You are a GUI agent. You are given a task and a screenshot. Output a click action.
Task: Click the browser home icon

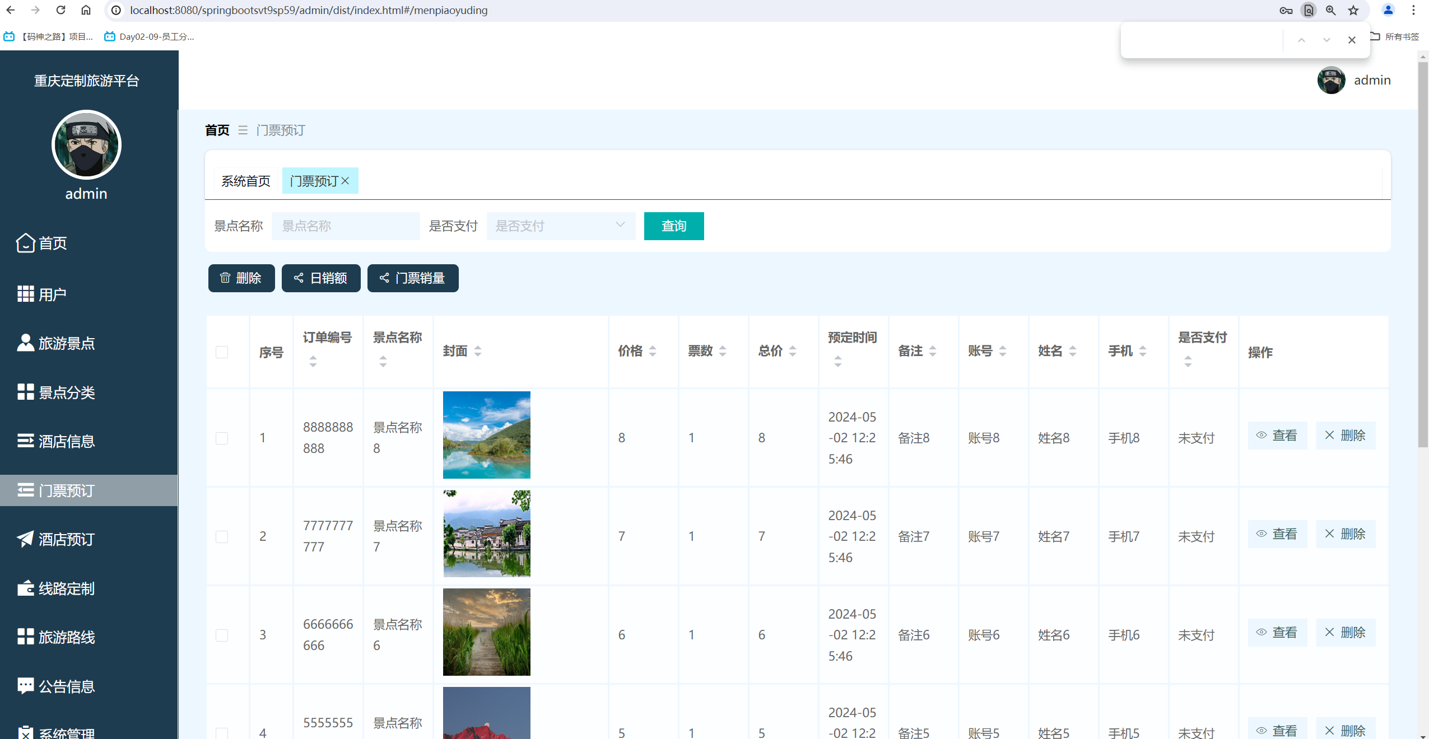(86, 10)
